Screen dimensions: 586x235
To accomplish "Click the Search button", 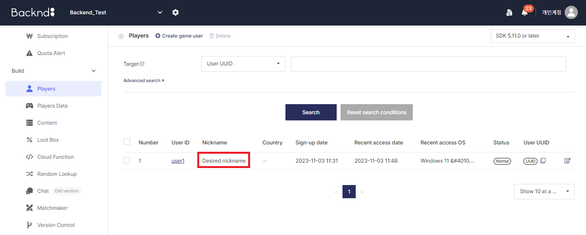I will point(311,112).
